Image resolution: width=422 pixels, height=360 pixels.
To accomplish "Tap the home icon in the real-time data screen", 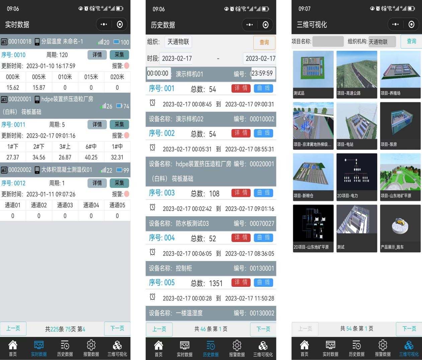I will [x=13, y=345].
